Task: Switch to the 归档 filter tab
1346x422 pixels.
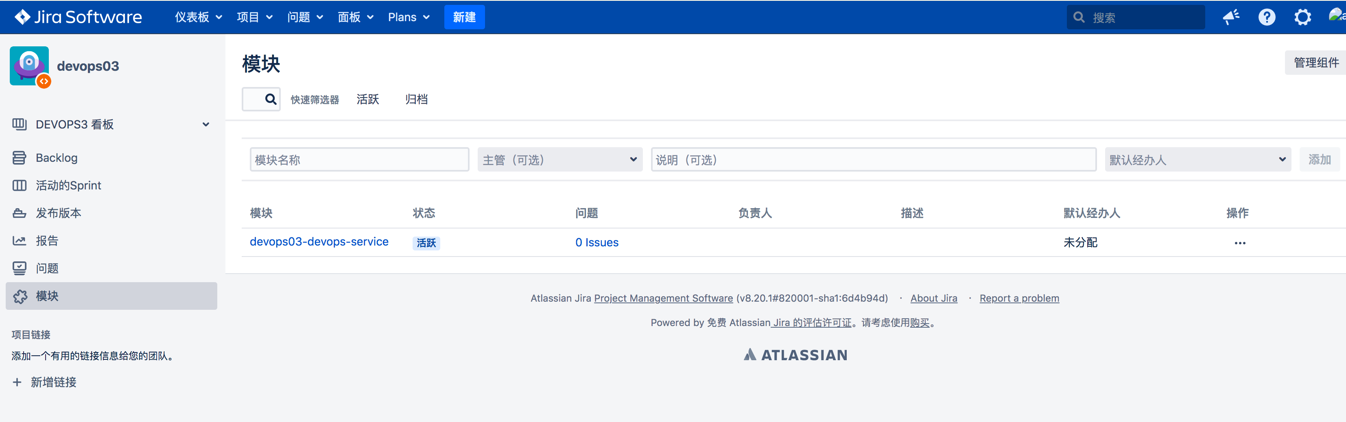Action: click(416, 99)
